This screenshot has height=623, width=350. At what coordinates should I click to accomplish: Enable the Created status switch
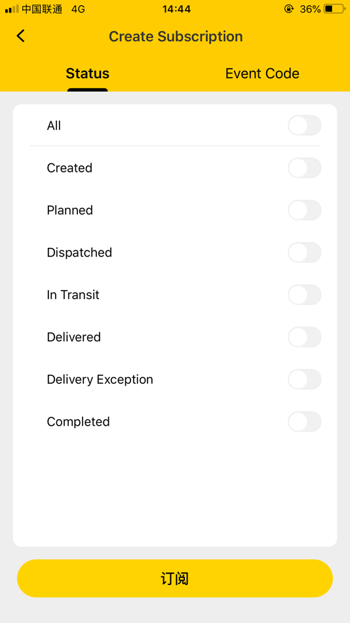pyautogui.click(x=305, y=168)
